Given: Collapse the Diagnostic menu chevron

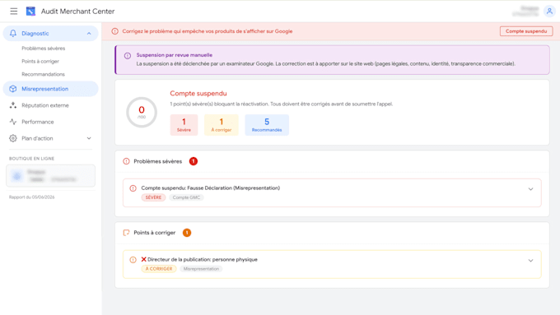Looking at the screenshot, I should 89,34.
